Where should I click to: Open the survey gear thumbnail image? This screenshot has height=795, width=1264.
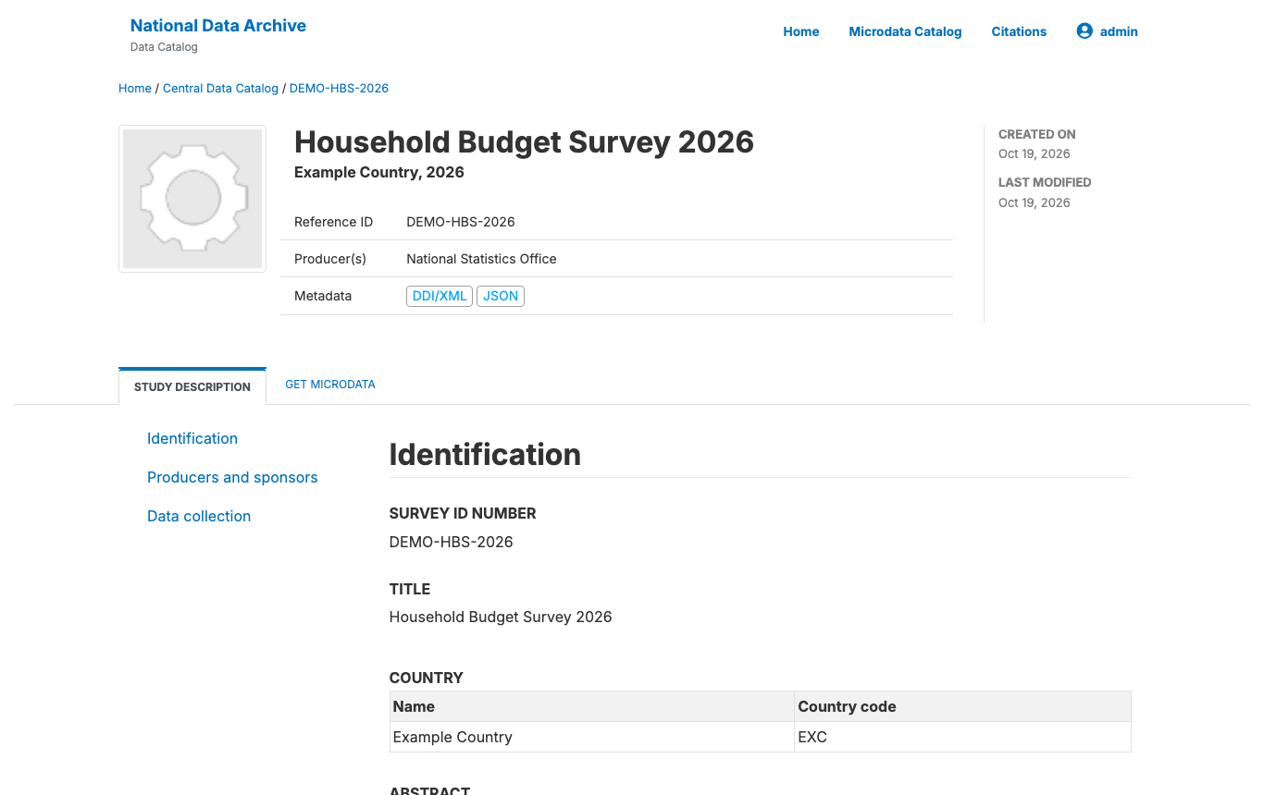[x=192, y=199]
